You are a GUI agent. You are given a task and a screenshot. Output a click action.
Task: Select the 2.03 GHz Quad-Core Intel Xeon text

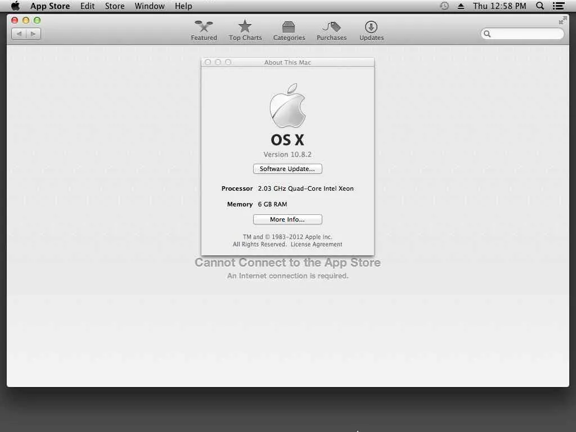tap(305, 188)
